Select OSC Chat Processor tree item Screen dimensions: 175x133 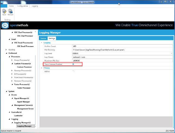tap(25, 36)
